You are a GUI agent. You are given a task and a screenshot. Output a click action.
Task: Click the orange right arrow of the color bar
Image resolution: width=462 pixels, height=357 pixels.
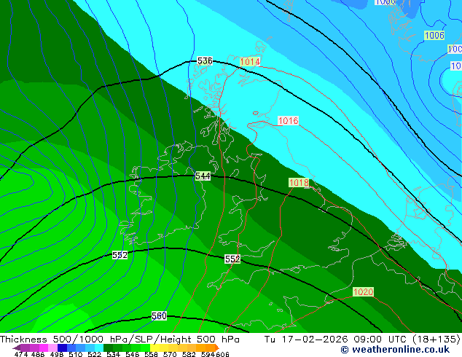[217, 348]
